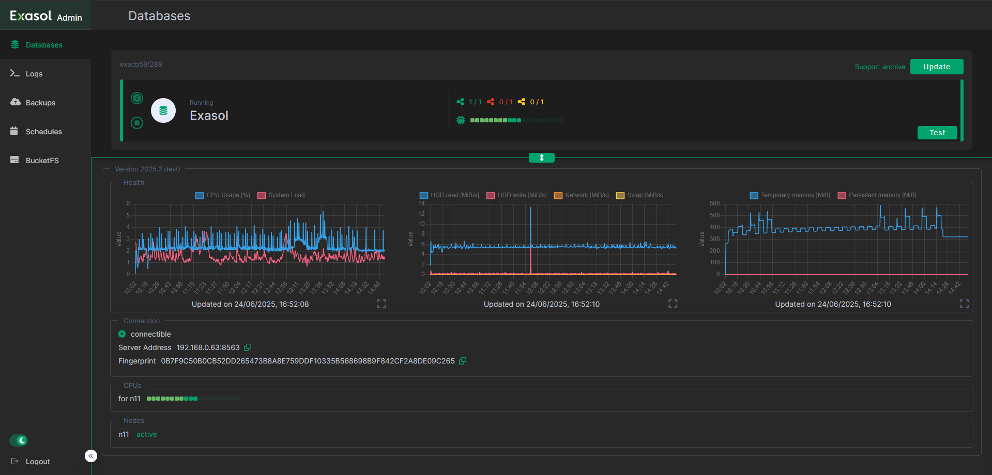Click 'Version 2025.2.dev0' label
The image size is (992, 475).
147,169
